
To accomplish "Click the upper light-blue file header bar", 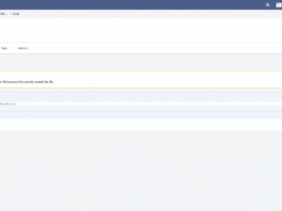I will click(x=141, y=97).
